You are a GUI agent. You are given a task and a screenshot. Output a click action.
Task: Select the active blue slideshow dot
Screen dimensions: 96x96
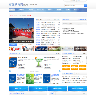(x=28, y=19)
